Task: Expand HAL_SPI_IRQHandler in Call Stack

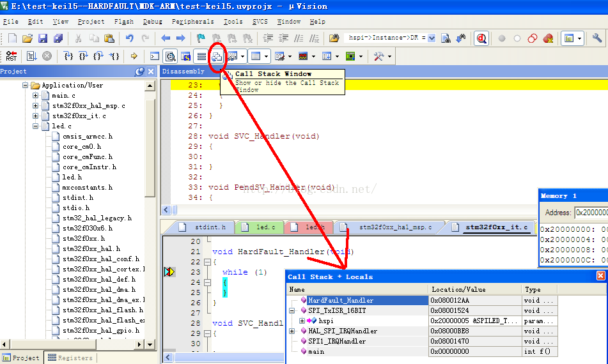Action: (292, 331)
